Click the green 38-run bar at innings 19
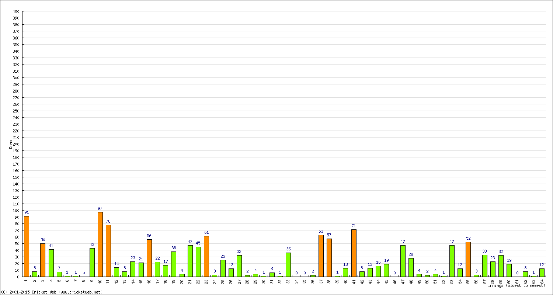This screenshot has width=553, height=295. tap(174, 264)
